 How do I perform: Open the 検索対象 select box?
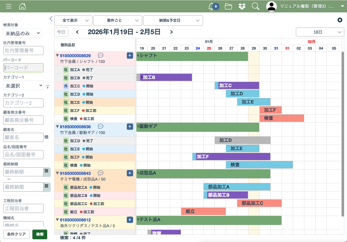pos(22,33)
